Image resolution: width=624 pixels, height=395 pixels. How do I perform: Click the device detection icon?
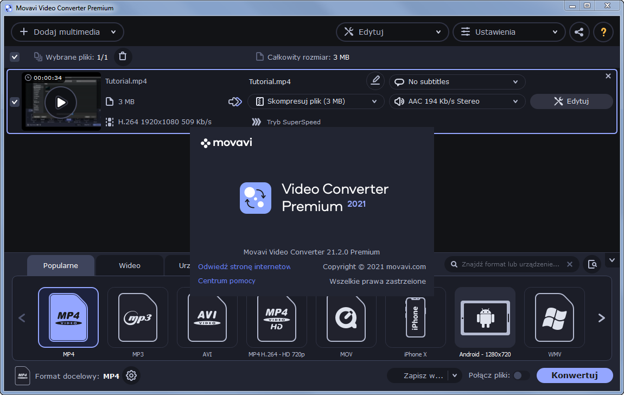[592, 265]
